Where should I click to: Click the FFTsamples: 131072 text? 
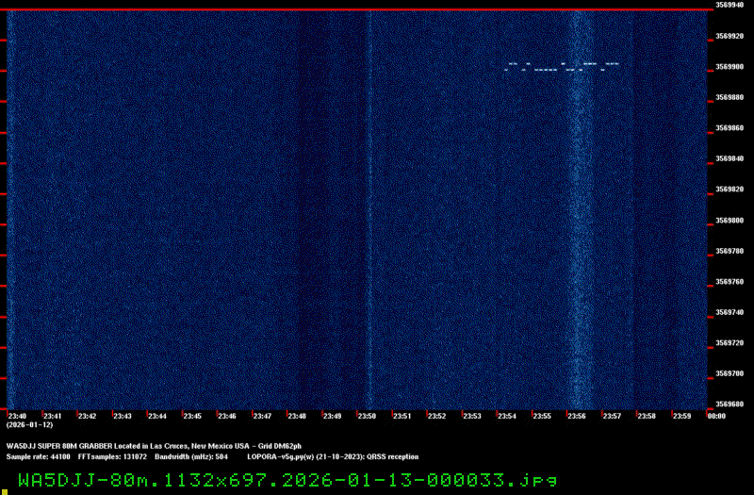click(x=112, y=456)
